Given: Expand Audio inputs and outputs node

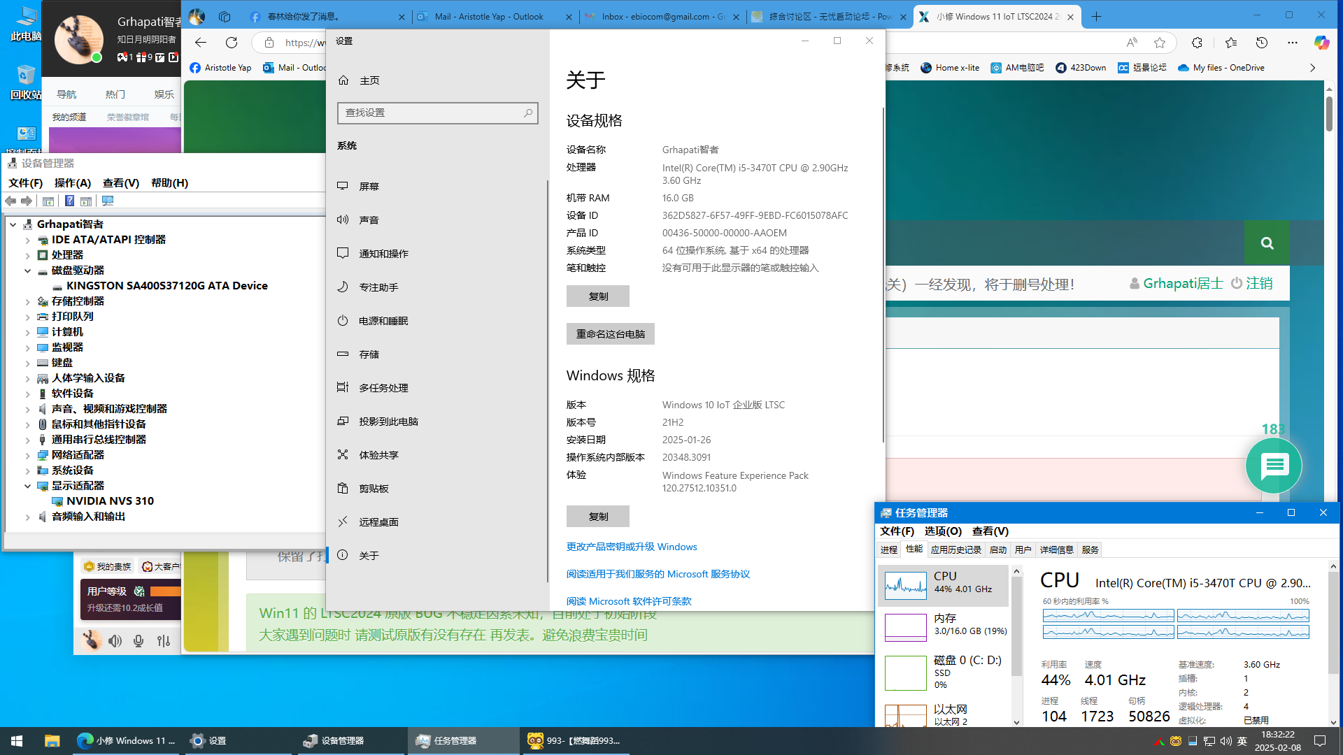Looking at the screenshot, I should [x=28, y=517].
